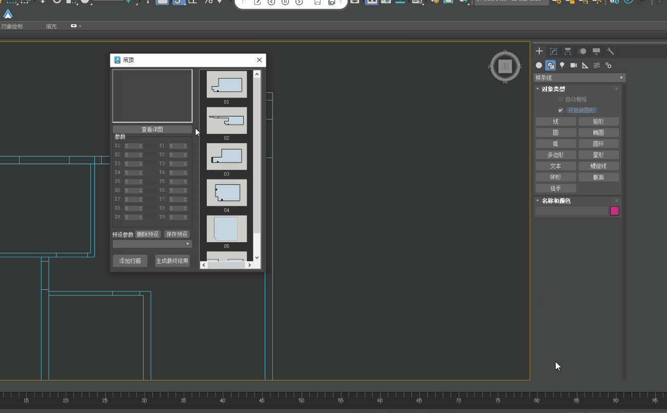Click the 圆 shape button

(x=556, y=133)
